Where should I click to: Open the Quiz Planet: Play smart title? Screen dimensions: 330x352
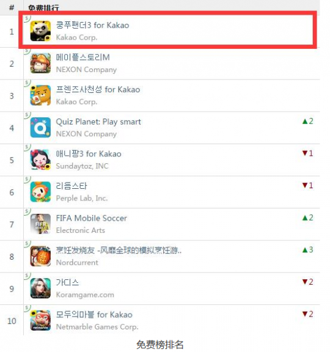click(98, 122)
